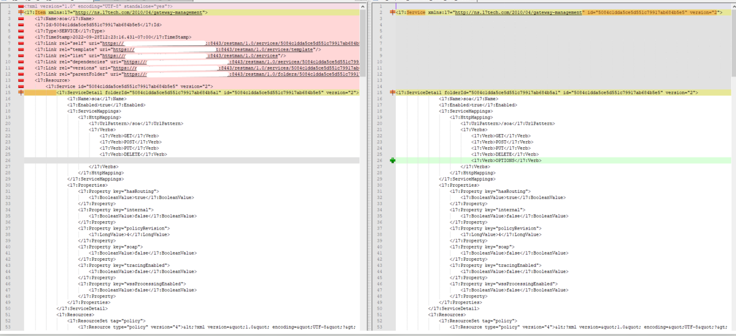
Task: Click the changed-line marker beside l7:Item in left pane
Action: pyautogui.click(x=20, y=12)
